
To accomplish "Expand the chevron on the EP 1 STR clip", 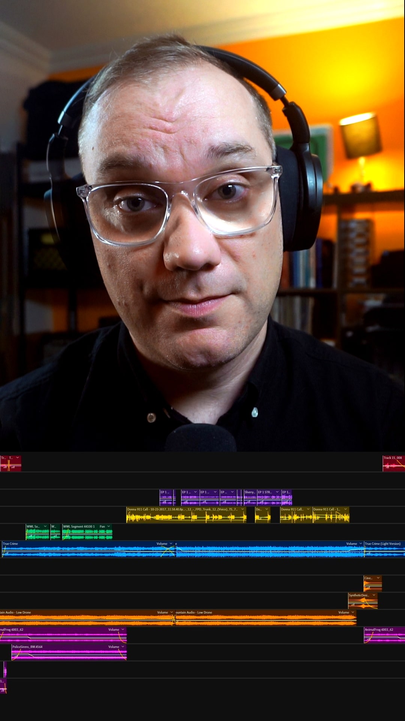I will pos(277,492).
